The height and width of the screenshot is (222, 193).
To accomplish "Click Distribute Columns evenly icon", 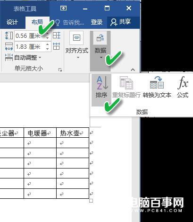I will [57, 46].
